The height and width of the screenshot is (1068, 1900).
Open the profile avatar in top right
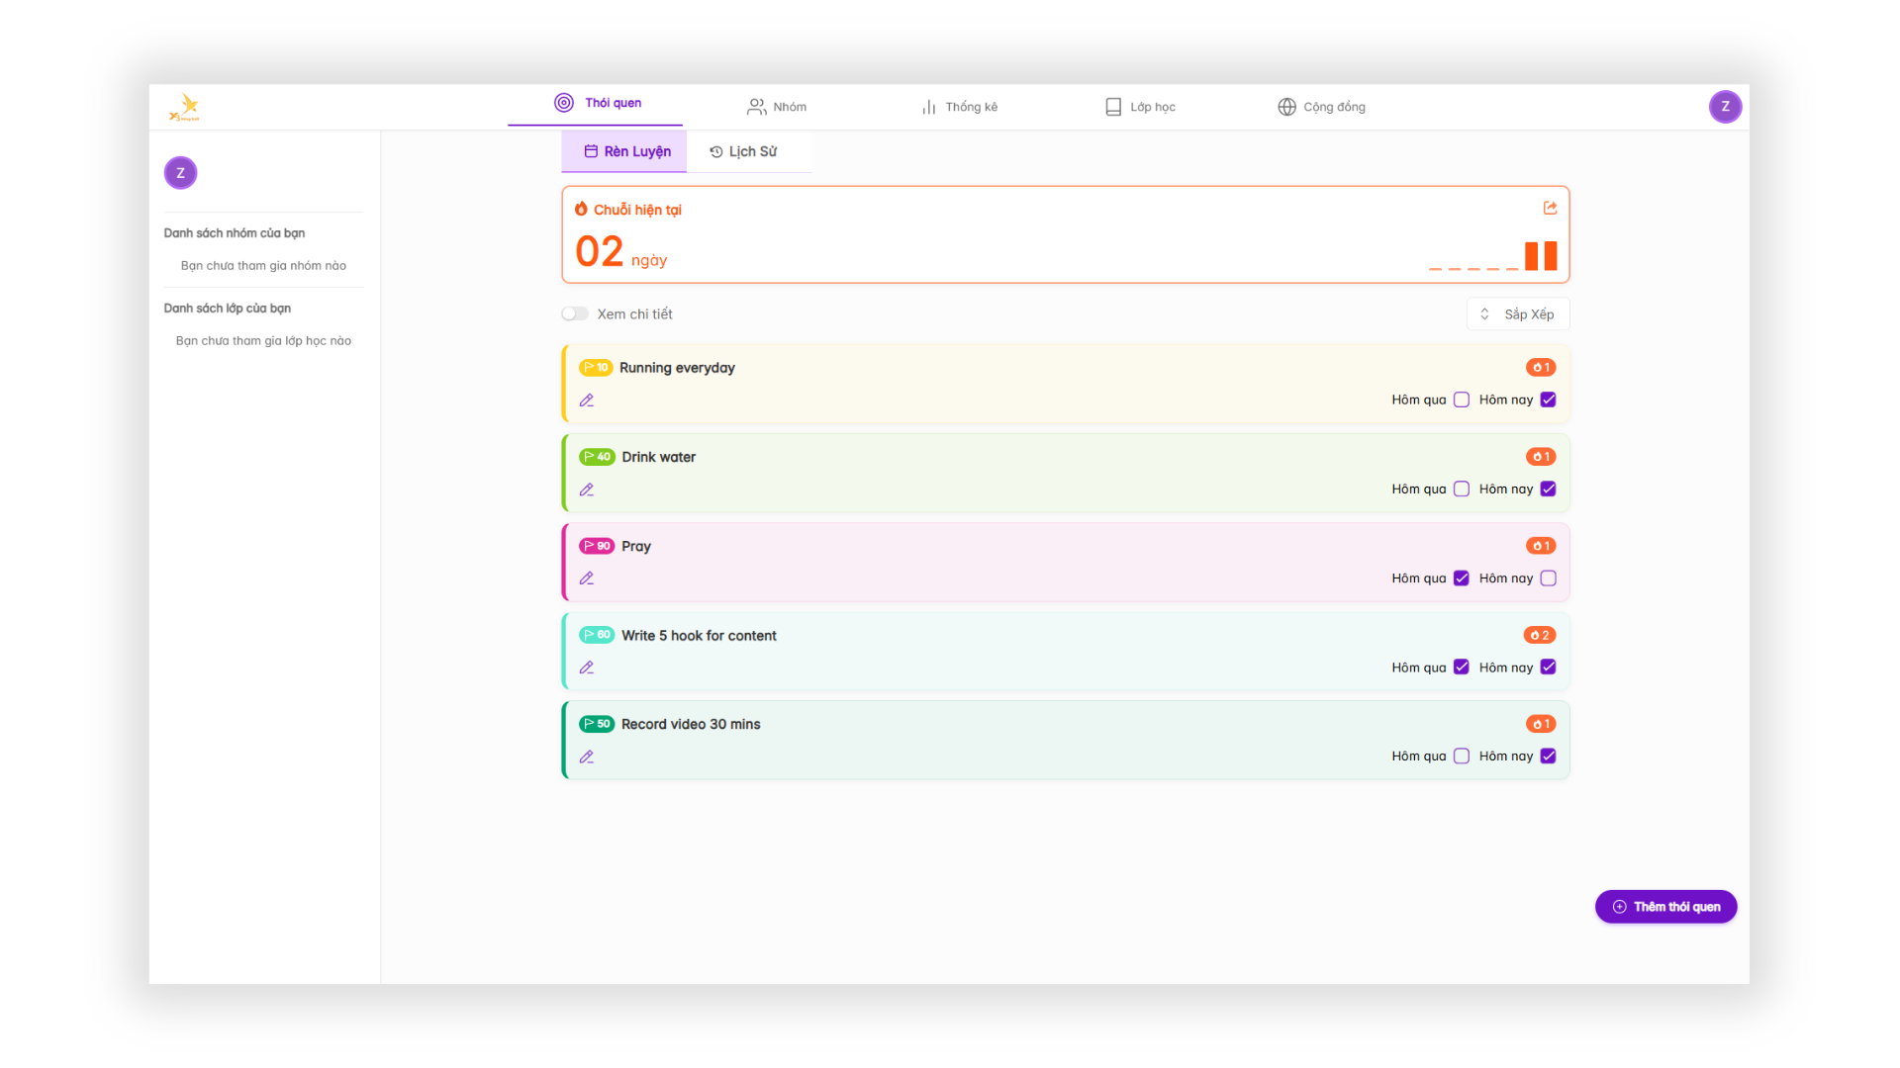[x=1725, y=107]
